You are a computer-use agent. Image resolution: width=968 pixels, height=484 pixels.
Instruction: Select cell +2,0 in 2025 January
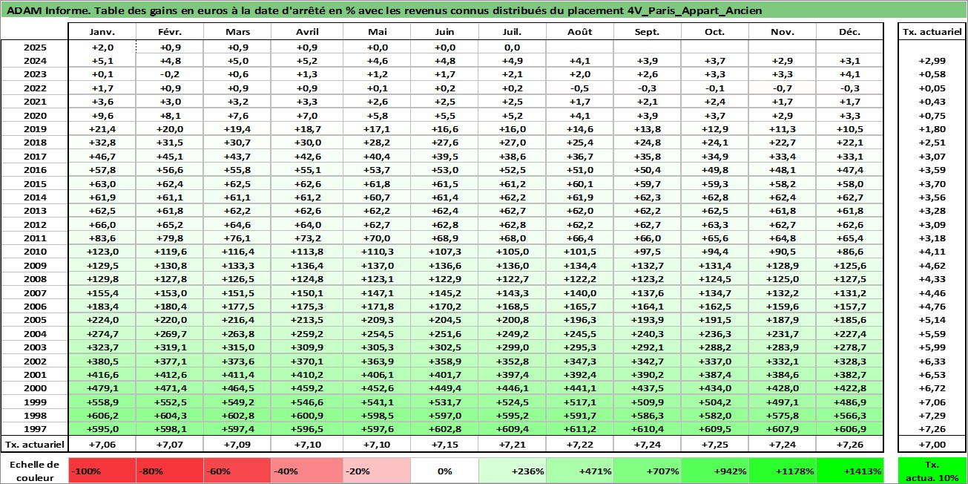(102, 48)
